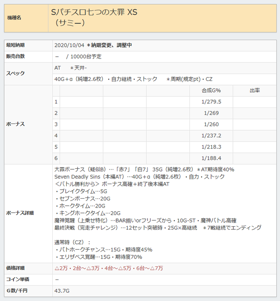Select the 'AT ＊天井-' spec line
280x301 pixels.
pos(70,68)
